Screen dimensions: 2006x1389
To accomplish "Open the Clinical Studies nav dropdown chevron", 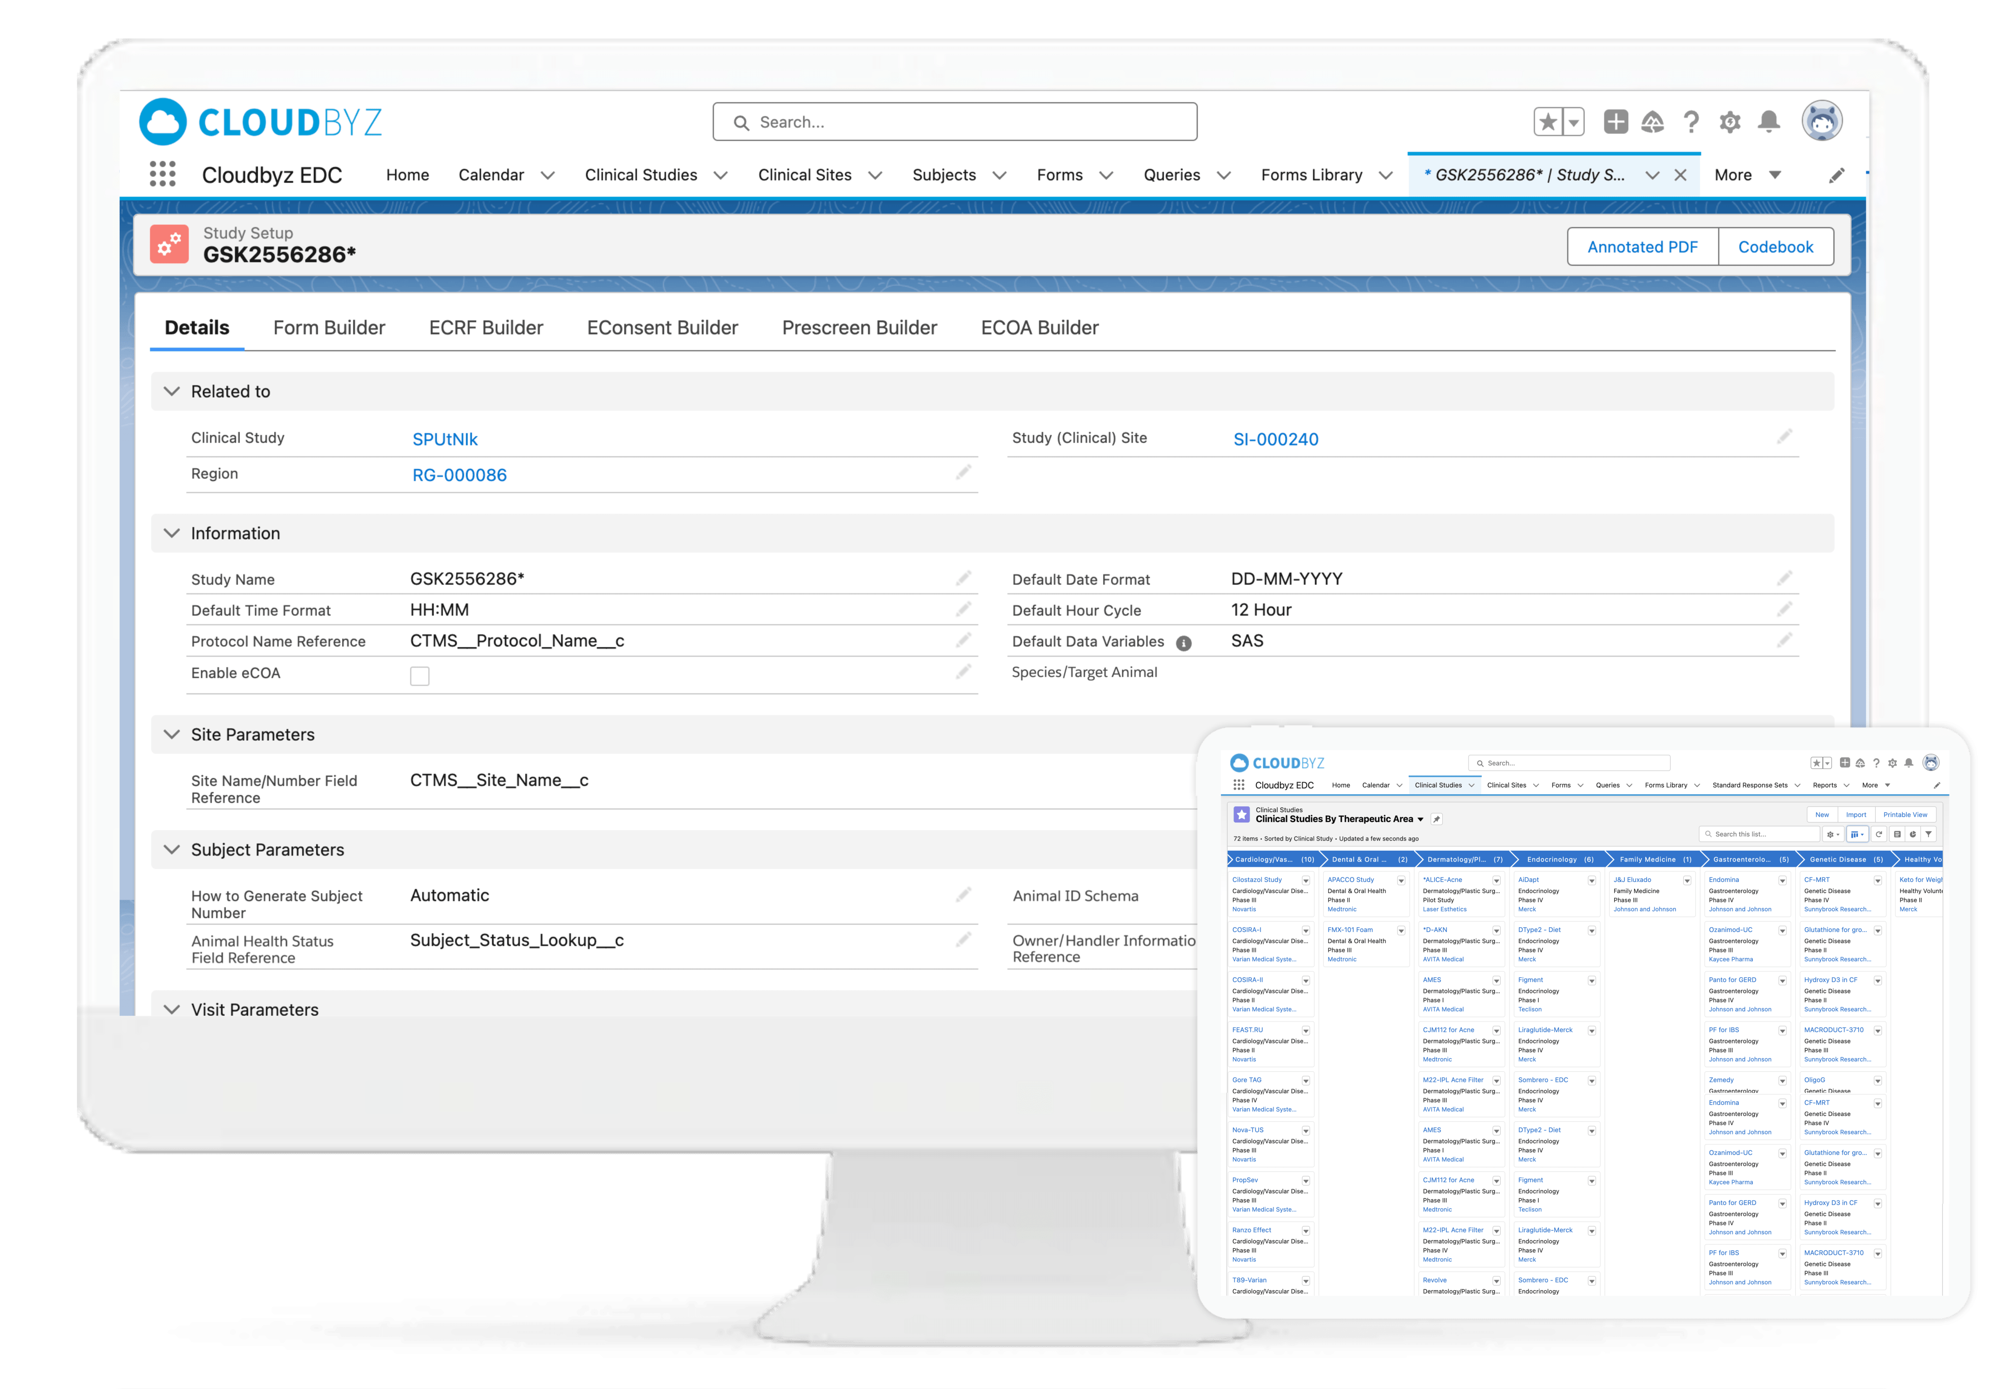I will [x=720, y=175].
